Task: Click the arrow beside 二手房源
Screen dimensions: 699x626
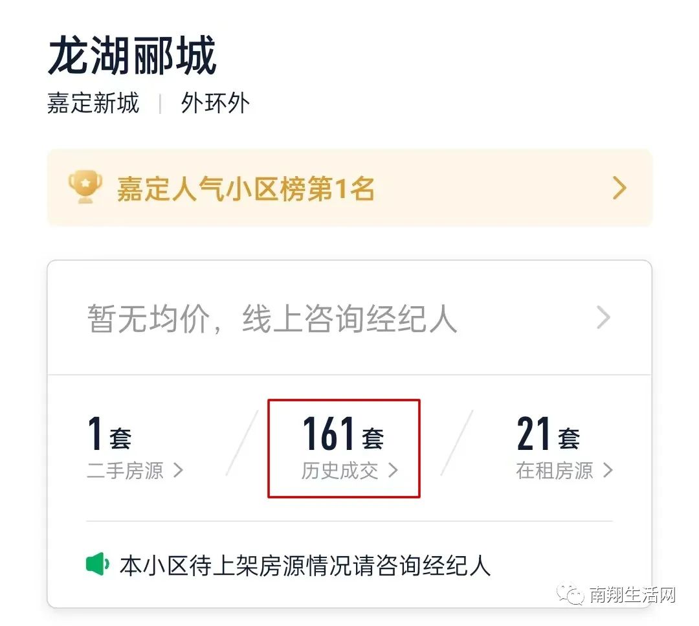Action: [178, 471]
